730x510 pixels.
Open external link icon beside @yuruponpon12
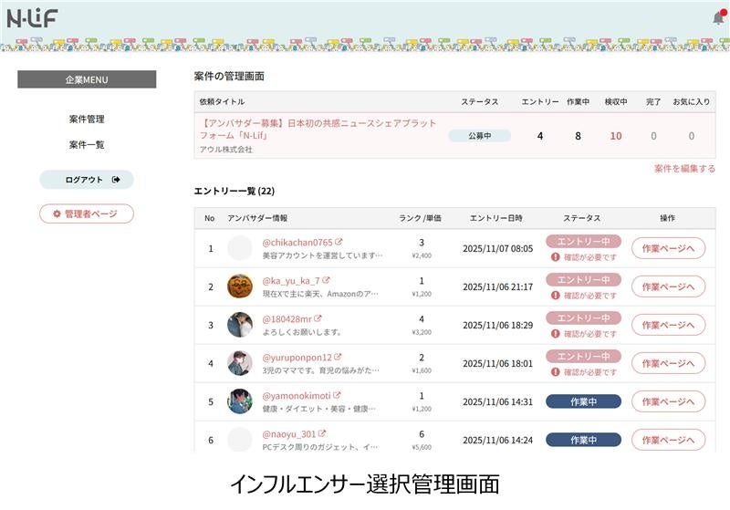(337, 358)
